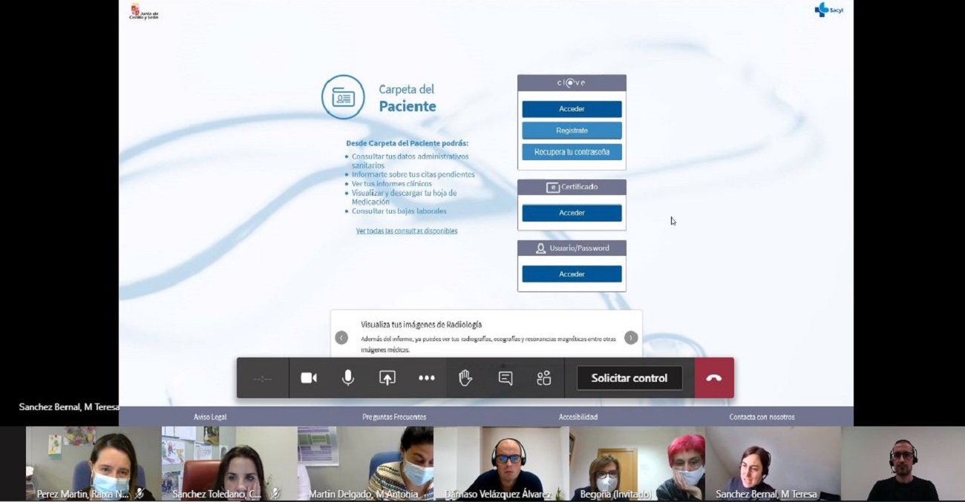Open the share screen tray
This screenshot has height=502, width=965.
click(387, 378)
